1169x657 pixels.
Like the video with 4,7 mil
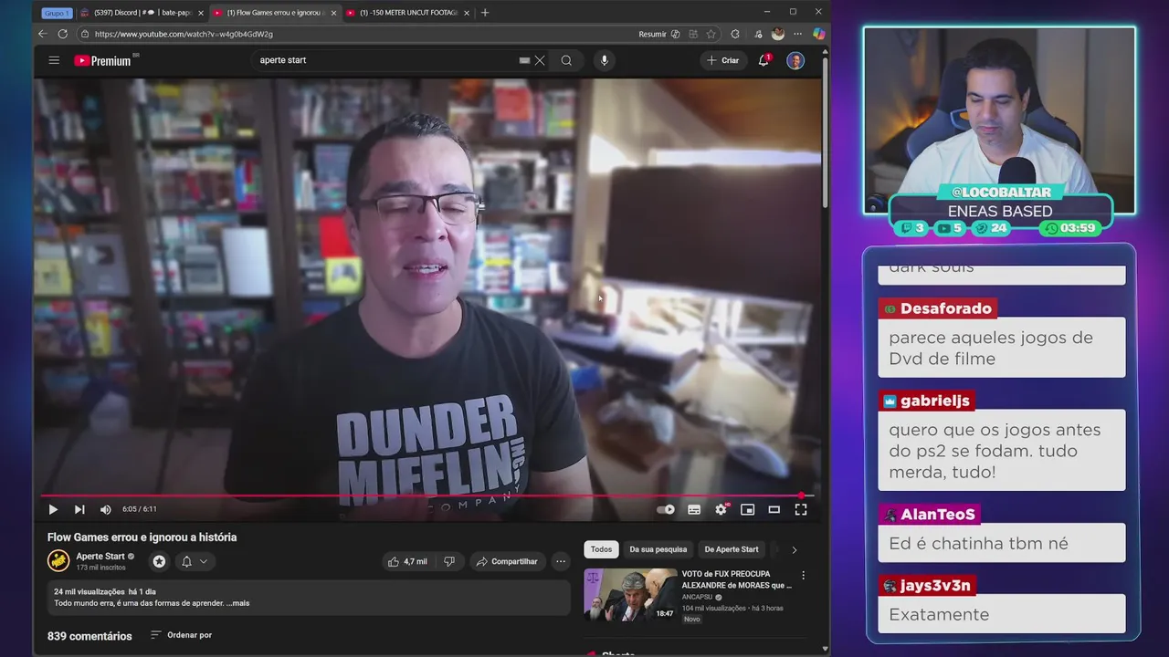(x=407, y=561)
